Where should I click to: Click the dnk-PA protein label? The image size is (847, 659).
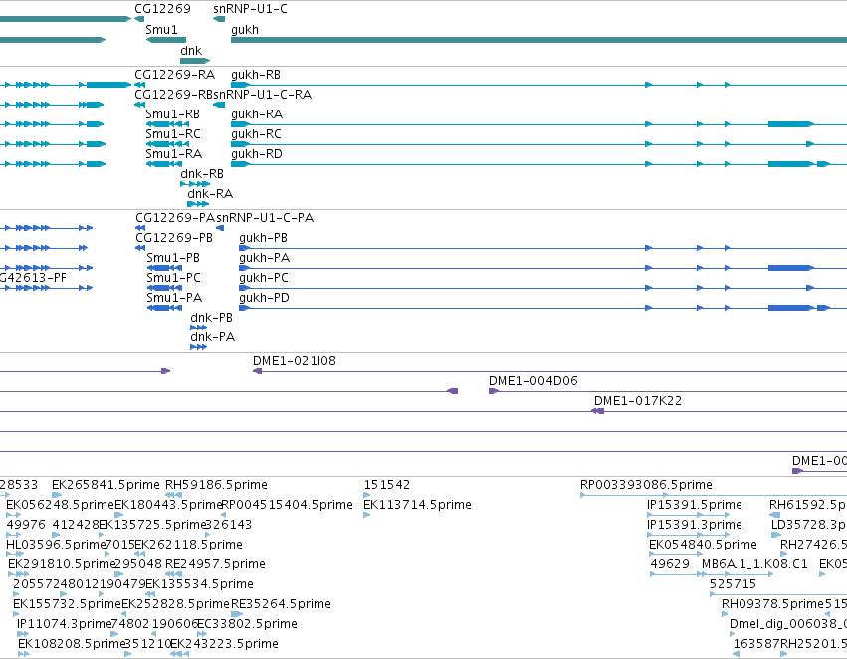(x=213, y=337)
